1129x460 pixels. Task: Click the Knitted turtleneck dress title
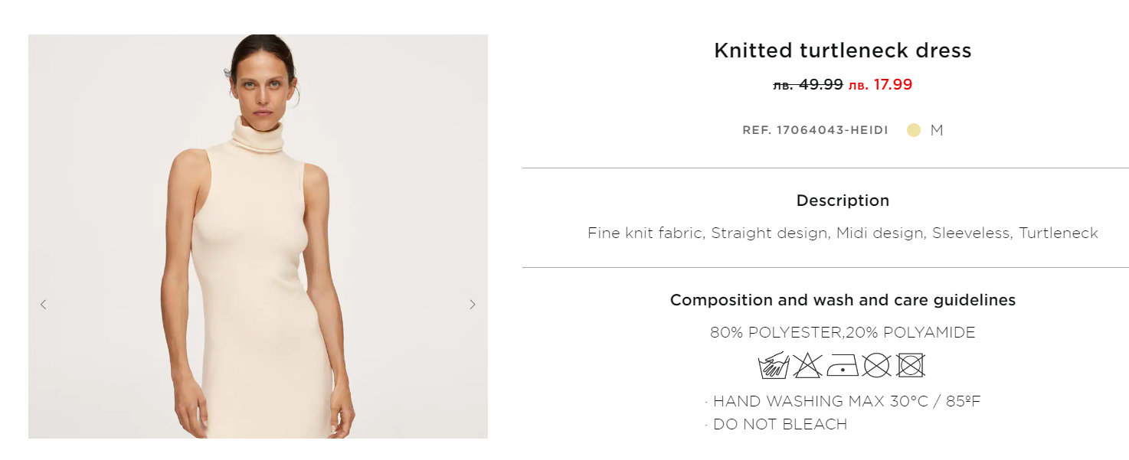coord(843,51)
